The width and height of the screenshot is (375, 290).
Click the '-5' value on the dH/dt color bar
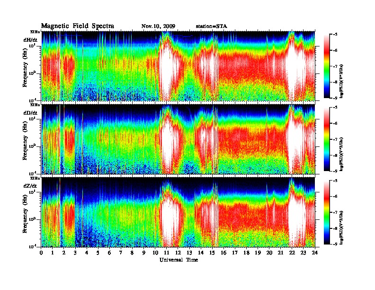[335, 35]
